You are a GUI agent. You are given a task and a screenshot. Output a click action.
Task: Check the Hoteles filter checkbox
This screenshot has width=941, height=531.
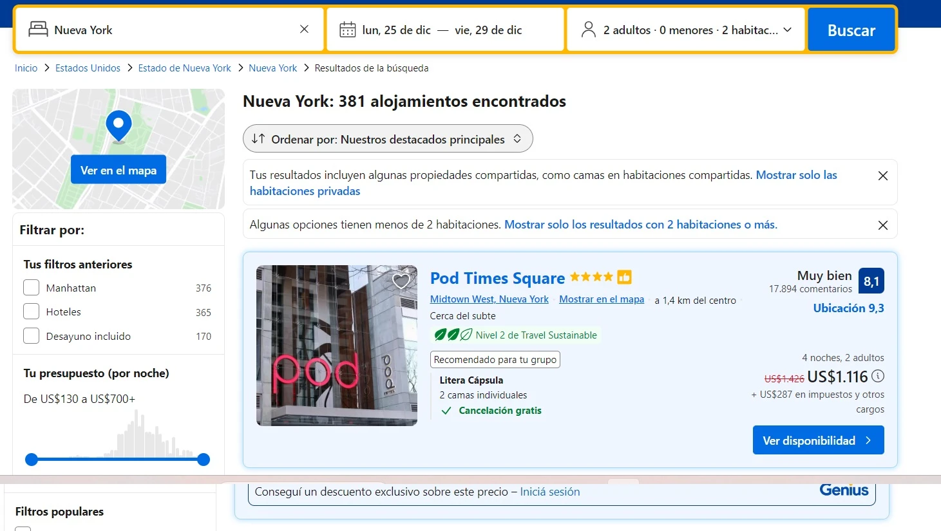tap(32, 312)
